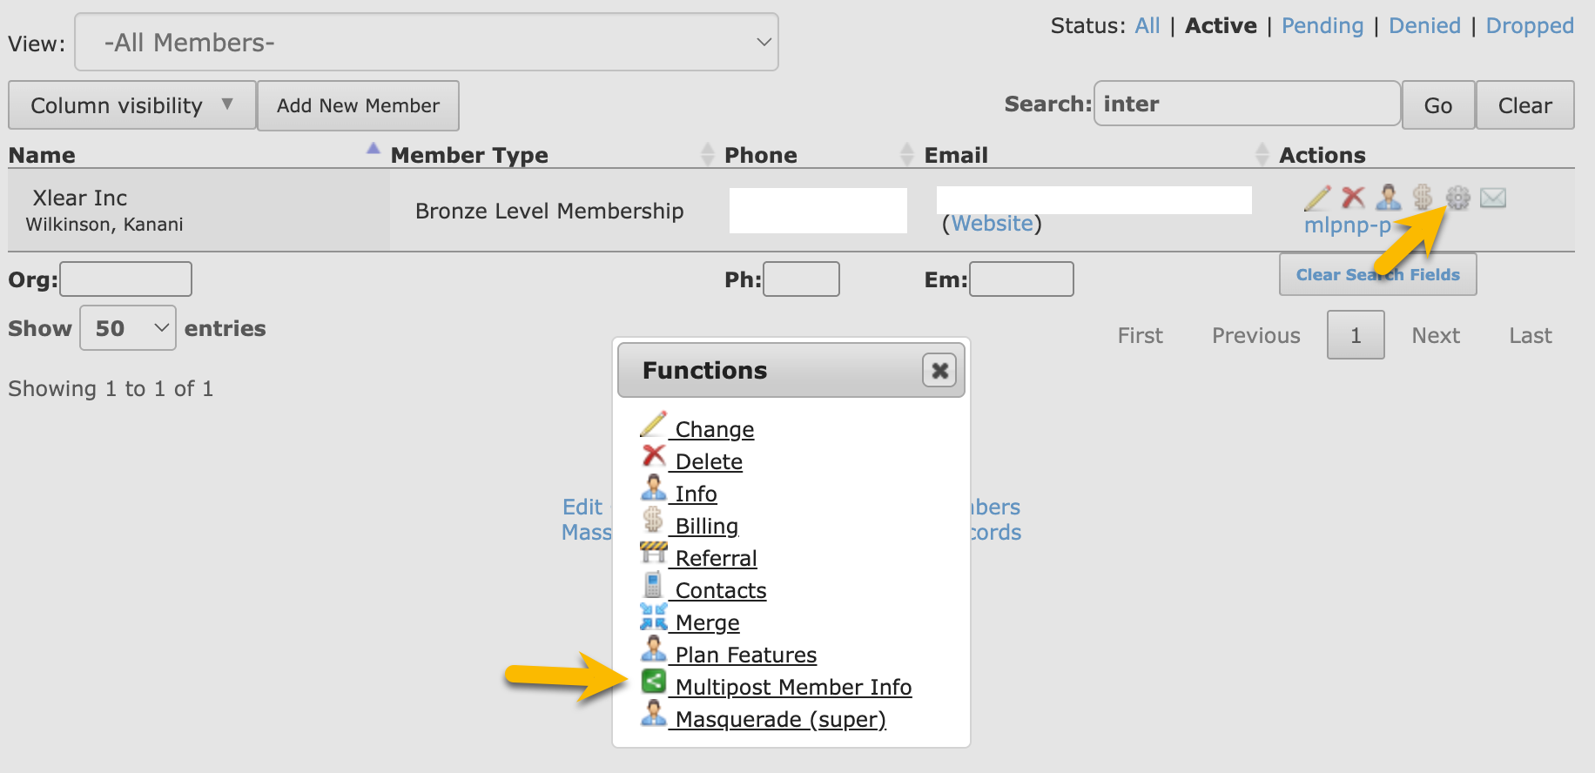The height and width of the screenshot is (773, 1595).
Task: Click inside the Org search field
Action: 125,279
